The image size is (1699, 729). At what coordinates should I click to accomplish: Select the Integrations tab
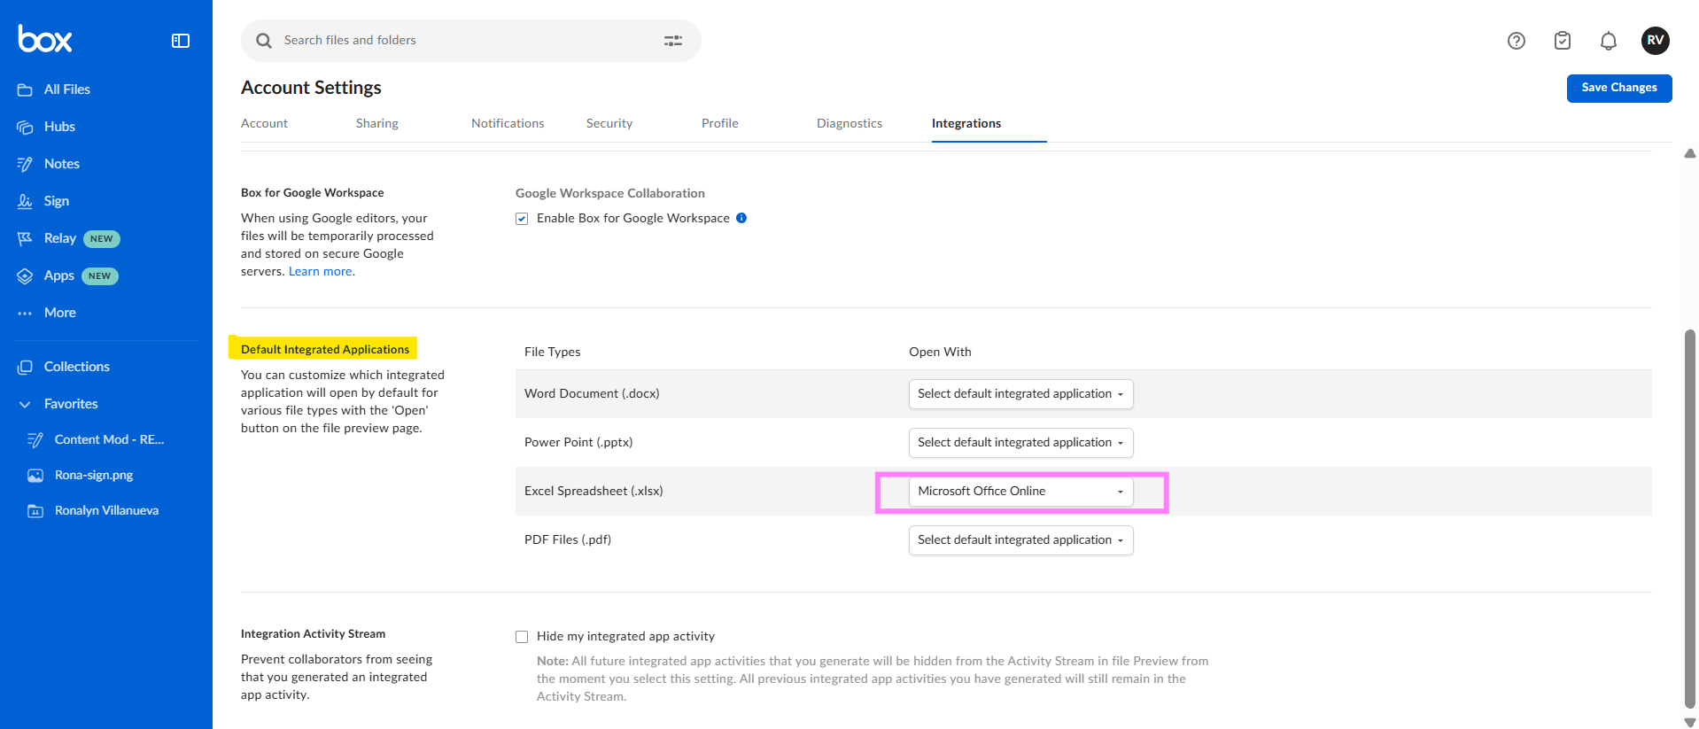[966, 123]
